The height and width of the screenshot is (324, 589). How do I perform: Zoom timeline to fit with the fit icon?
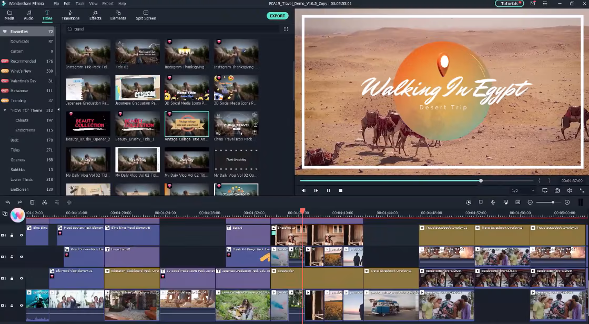click(x=517, y=202)
